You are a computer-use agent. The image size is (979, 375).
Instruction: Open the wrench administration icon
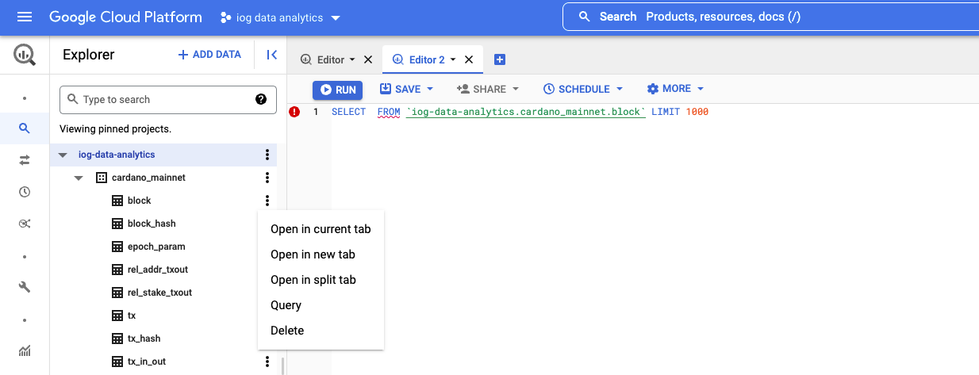(25, 287)
